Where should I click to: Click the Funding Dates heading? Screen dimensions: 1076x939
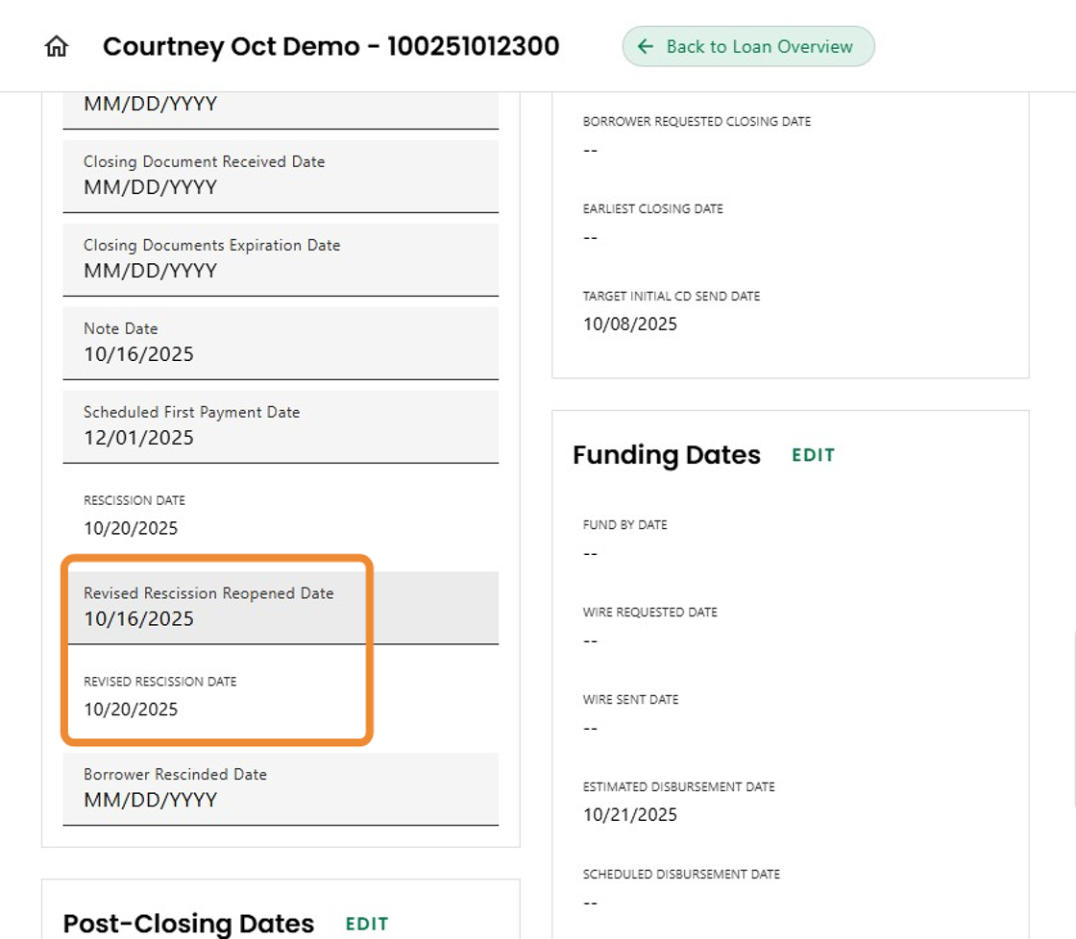pyautogui.click(x=667, y=455)
